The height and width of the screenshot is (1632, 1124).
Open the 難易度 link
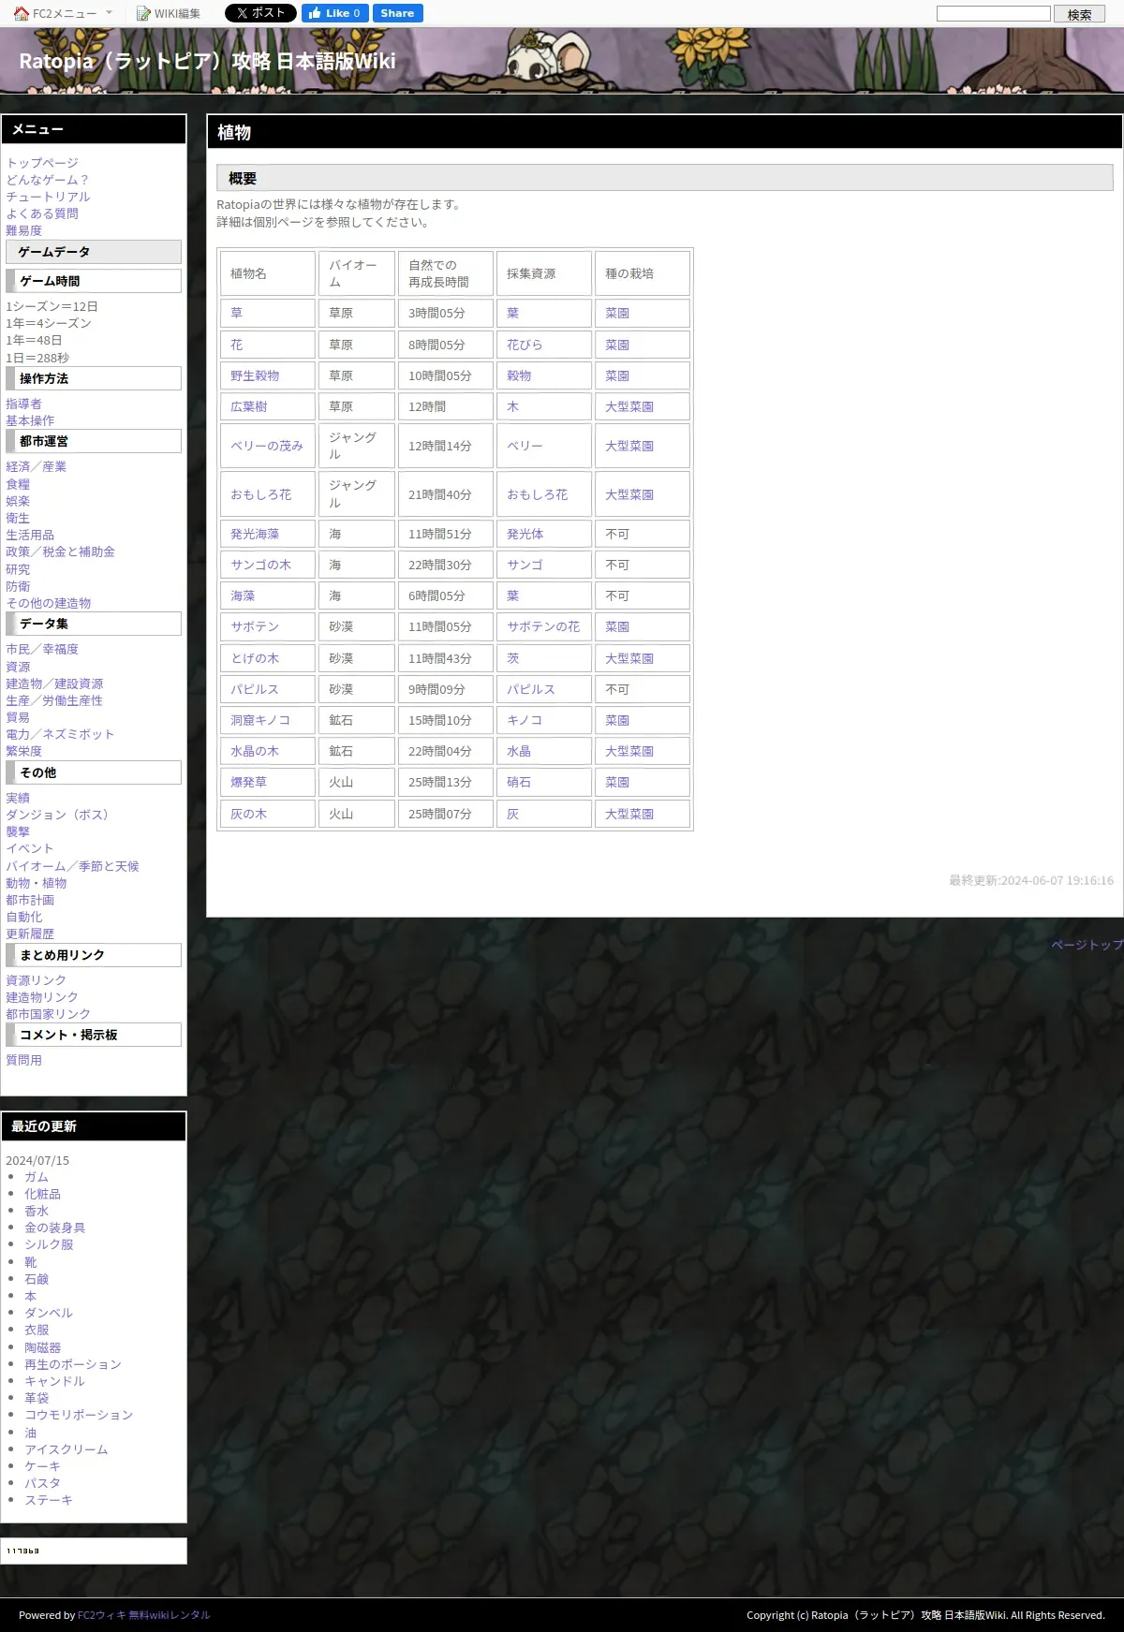[x=23, y=230]
